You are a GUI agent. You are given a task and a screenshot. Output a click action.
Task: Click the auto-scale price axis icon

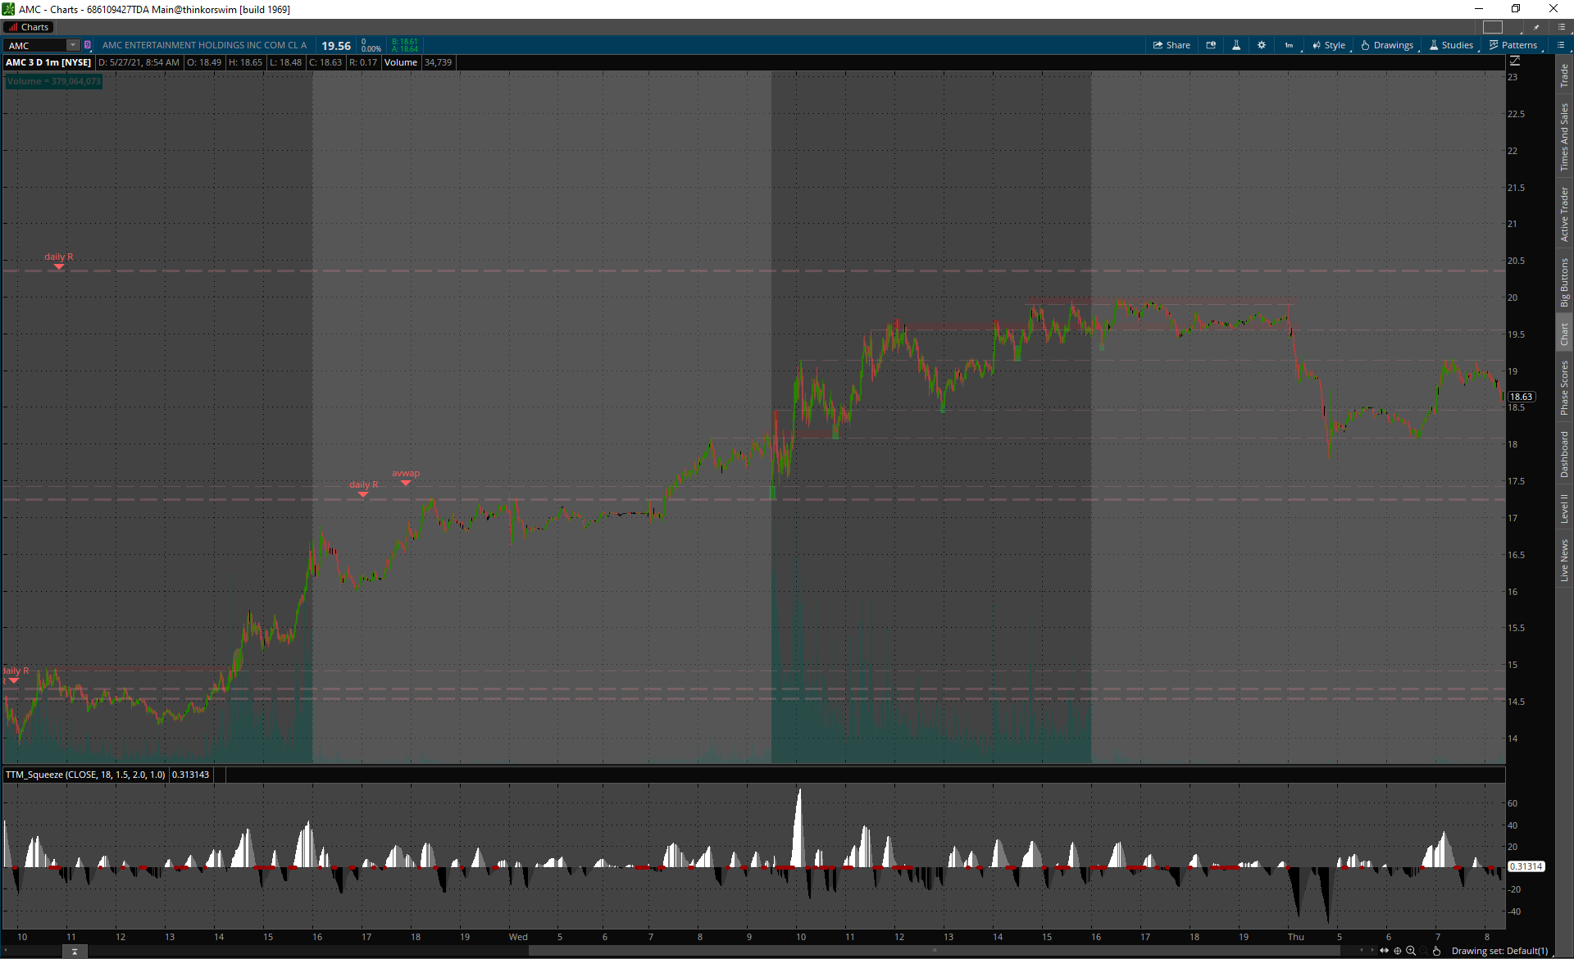point(1514,61)
